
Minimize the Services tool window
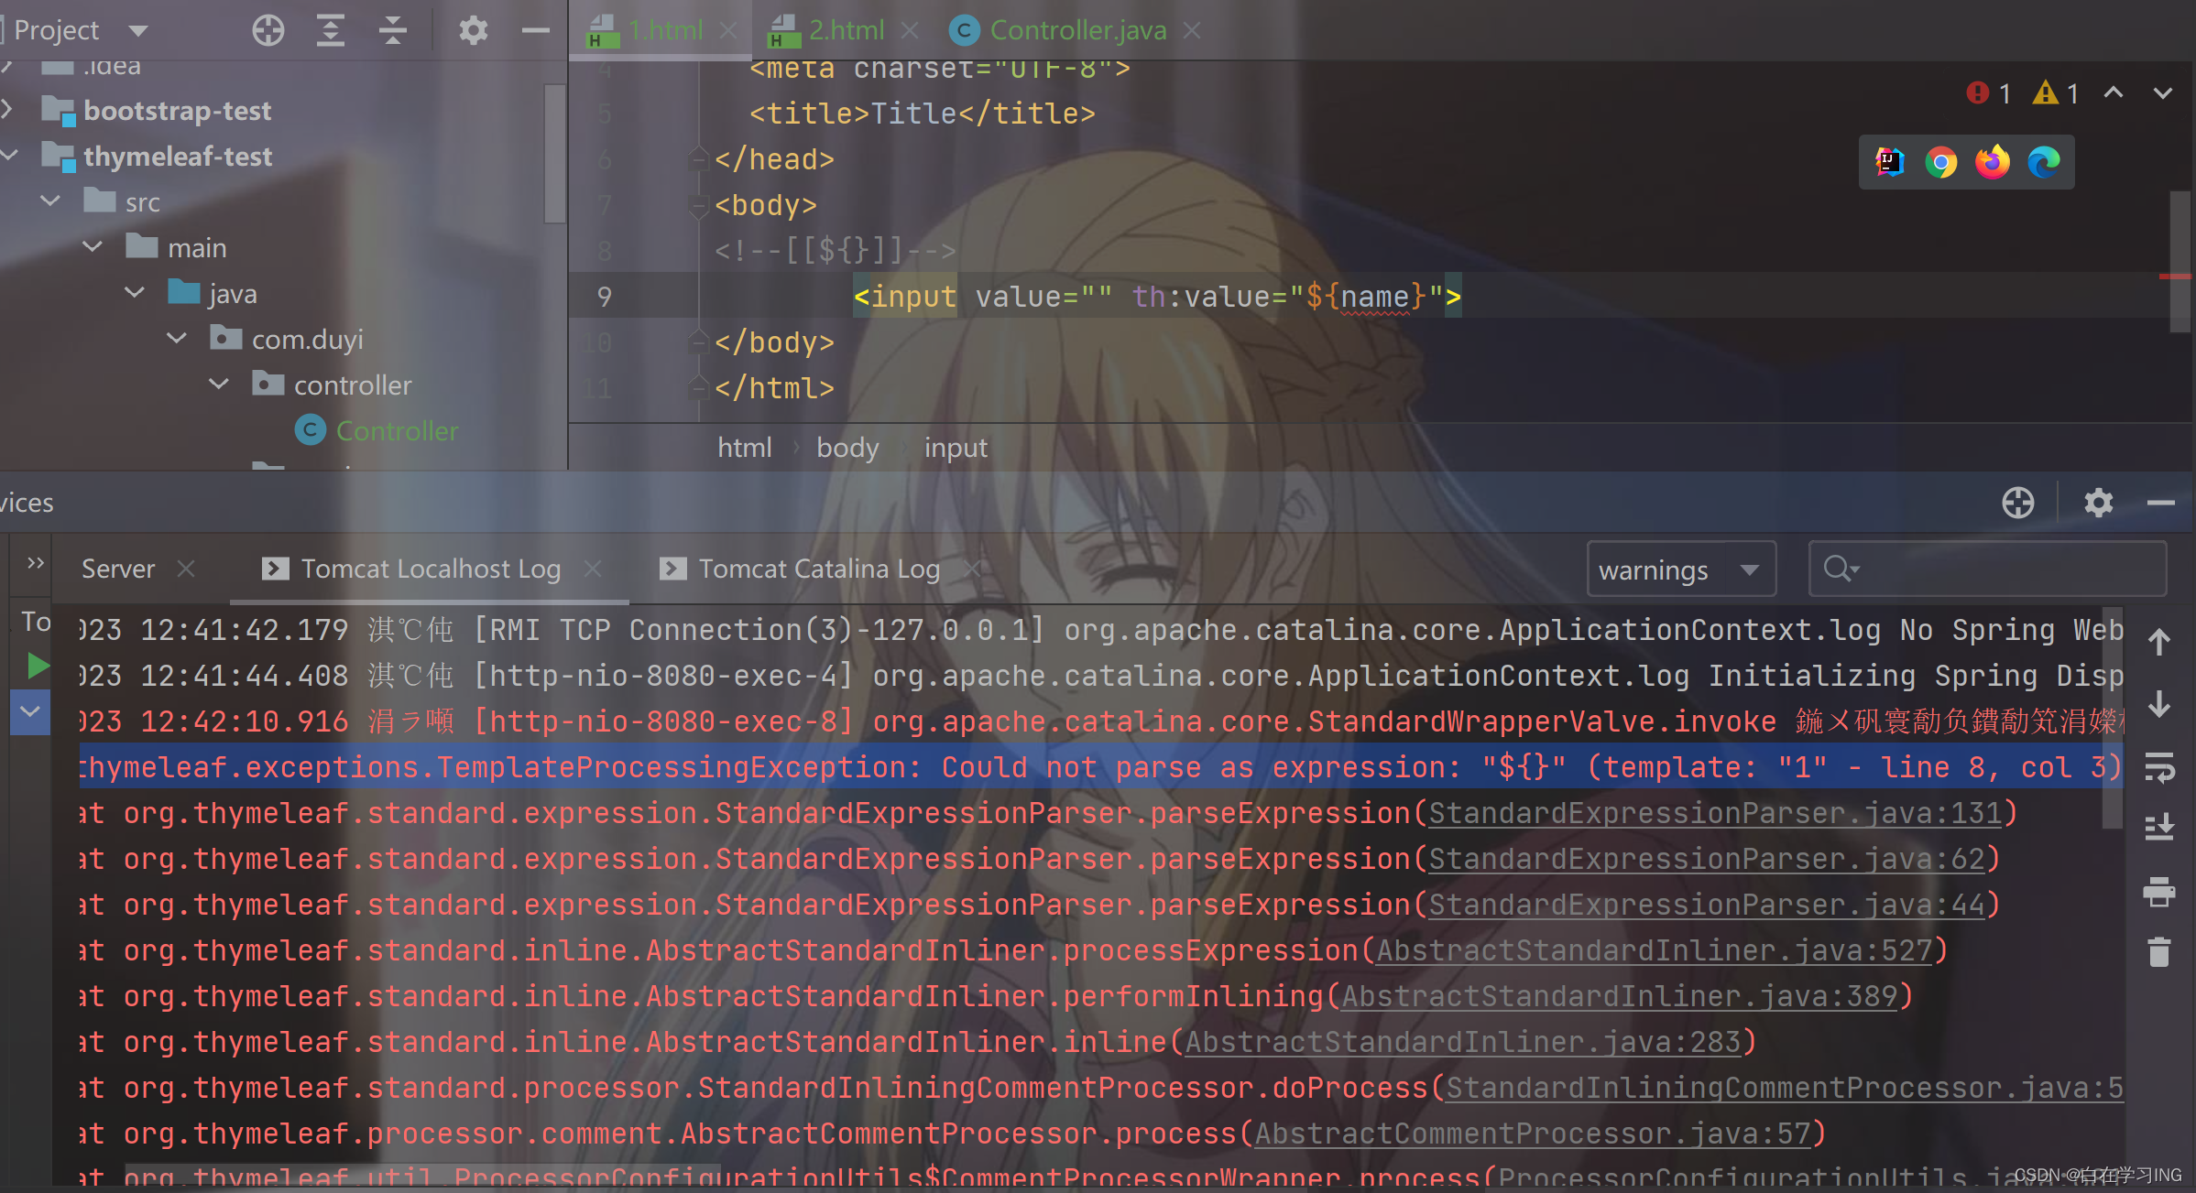click(x=2160, y=503)
